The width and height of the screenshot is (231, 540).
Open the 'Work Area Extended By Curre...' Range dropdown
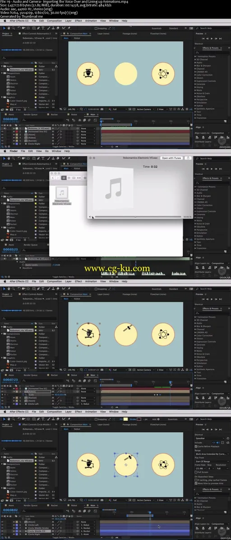point(212,454)
